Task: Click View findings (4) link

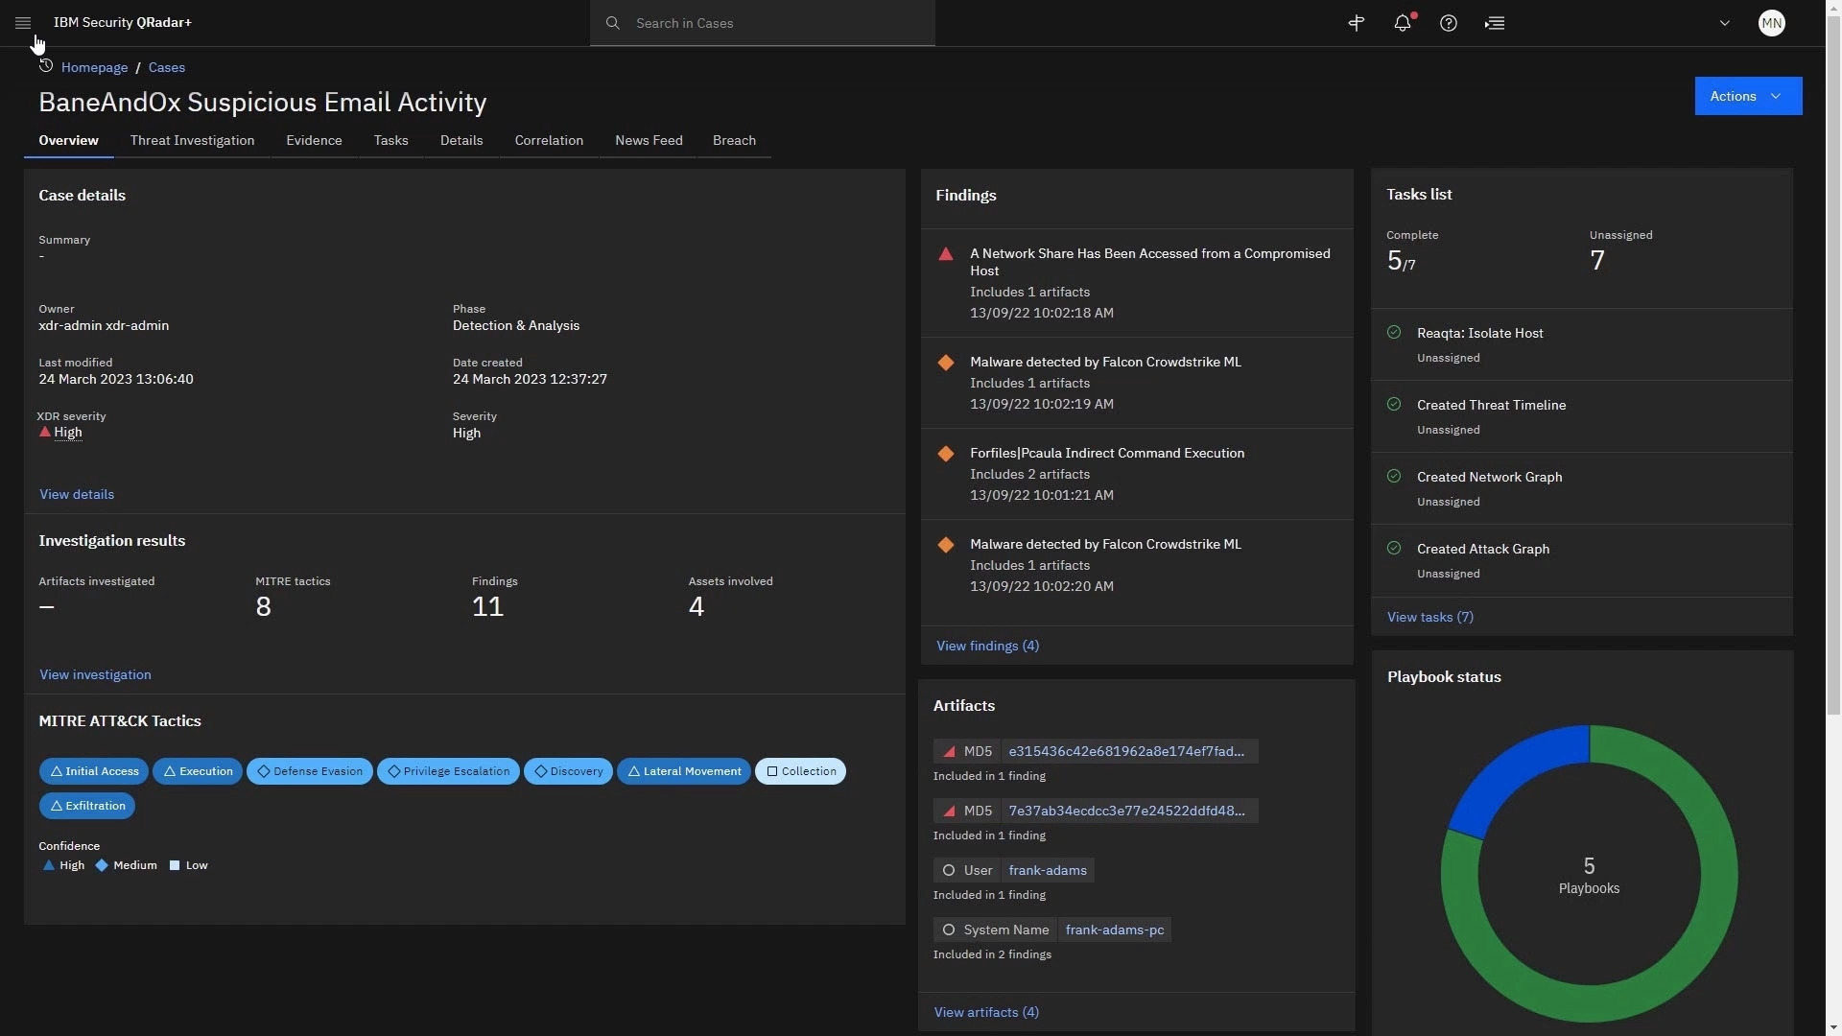Action: click(987, 646)
